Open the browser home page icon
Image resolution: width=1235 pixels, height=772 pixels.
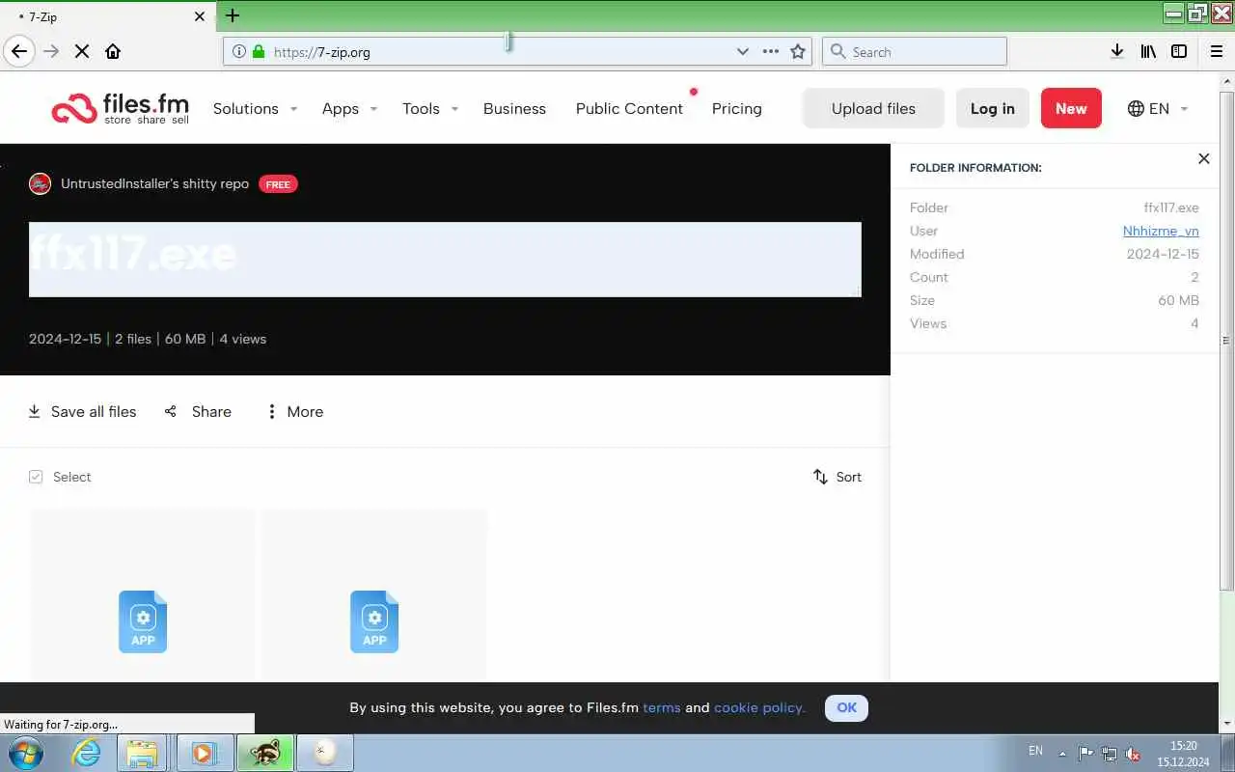113,51
